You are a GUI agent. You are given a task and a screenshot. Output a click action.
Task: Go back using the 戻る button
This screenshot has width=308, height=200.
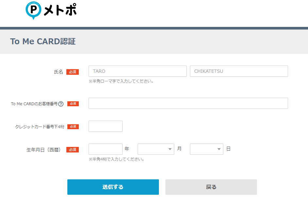(211, 187)
